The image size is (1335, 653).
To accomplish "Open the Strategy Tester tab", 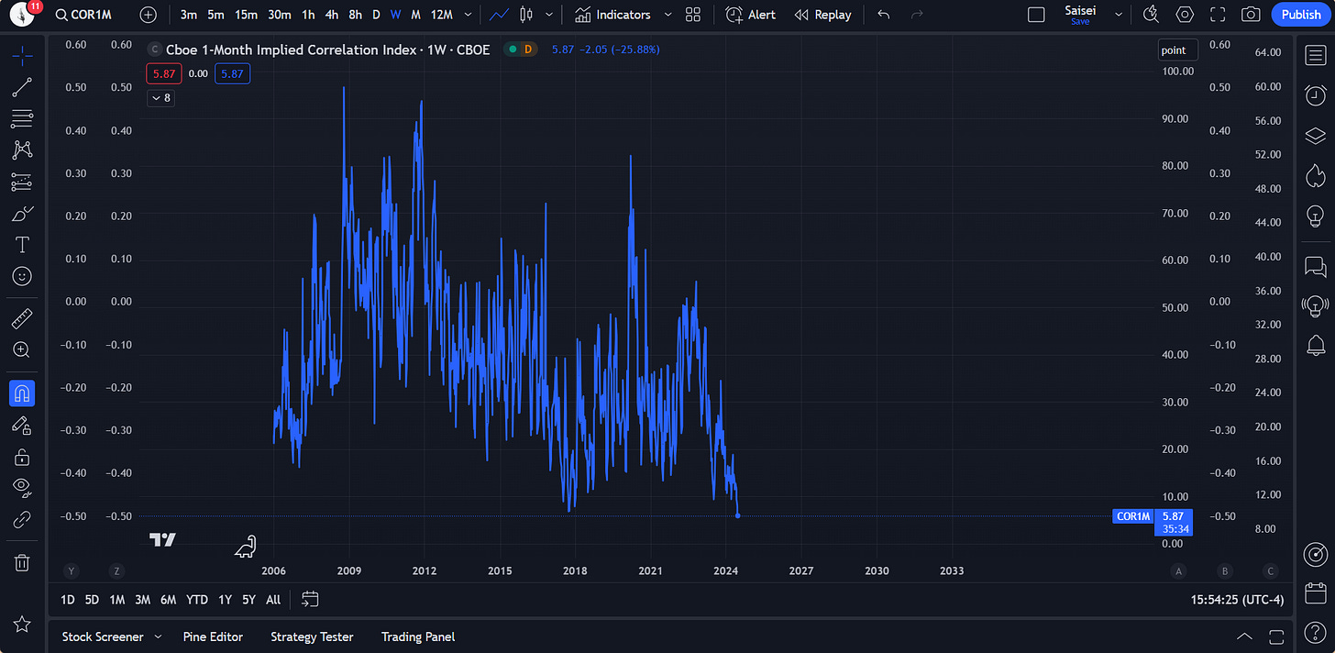I will 312,636.
